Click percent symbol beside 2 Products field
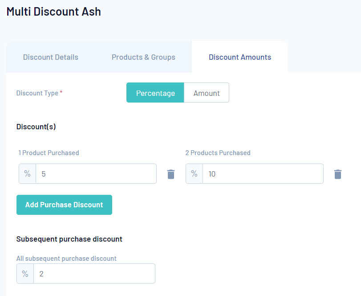 click(194, 174)
